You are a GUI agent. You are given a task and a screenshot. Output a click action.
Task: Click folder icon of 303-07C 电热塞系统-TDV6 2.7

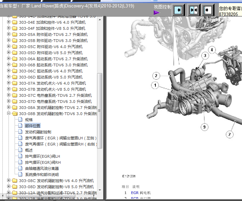pyautogui.click(x=15, y=95)
